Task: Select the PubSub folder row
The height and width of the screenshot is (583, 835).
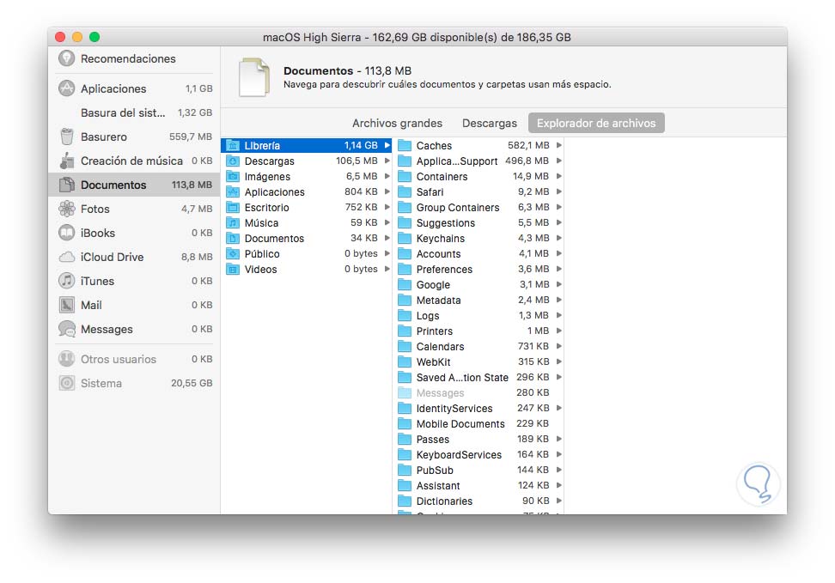Action: [479, 470]
